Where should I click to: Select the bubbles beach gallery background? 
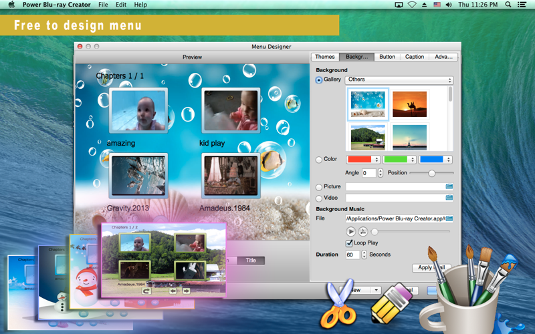[368, 104]
